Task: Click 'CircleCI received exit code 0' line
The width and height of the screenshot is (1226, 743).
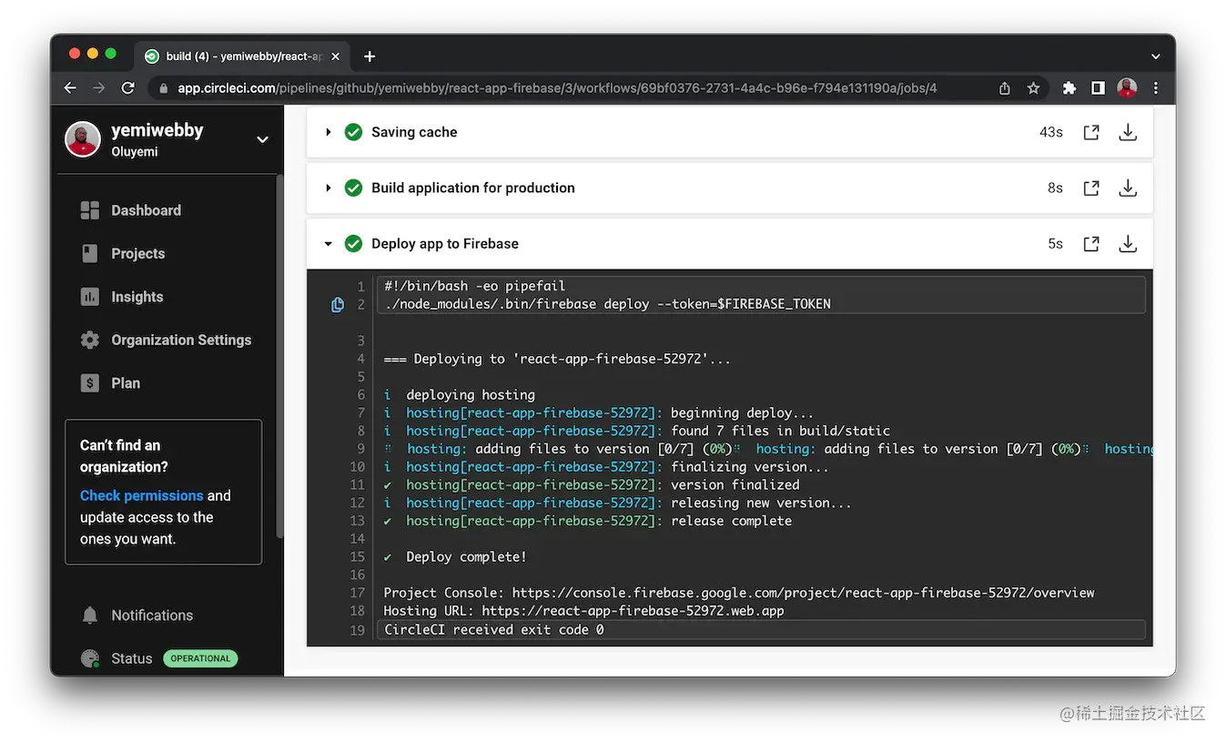Action: click(493, 629)
